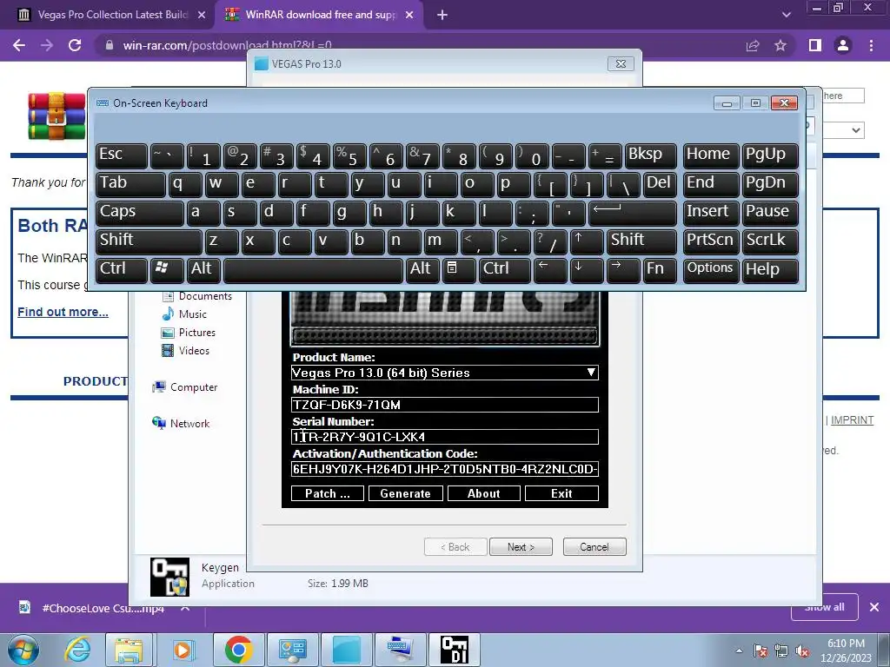Tap the Windows logo key on keyboard
The image size is (890, 667).
pos(167,269)
